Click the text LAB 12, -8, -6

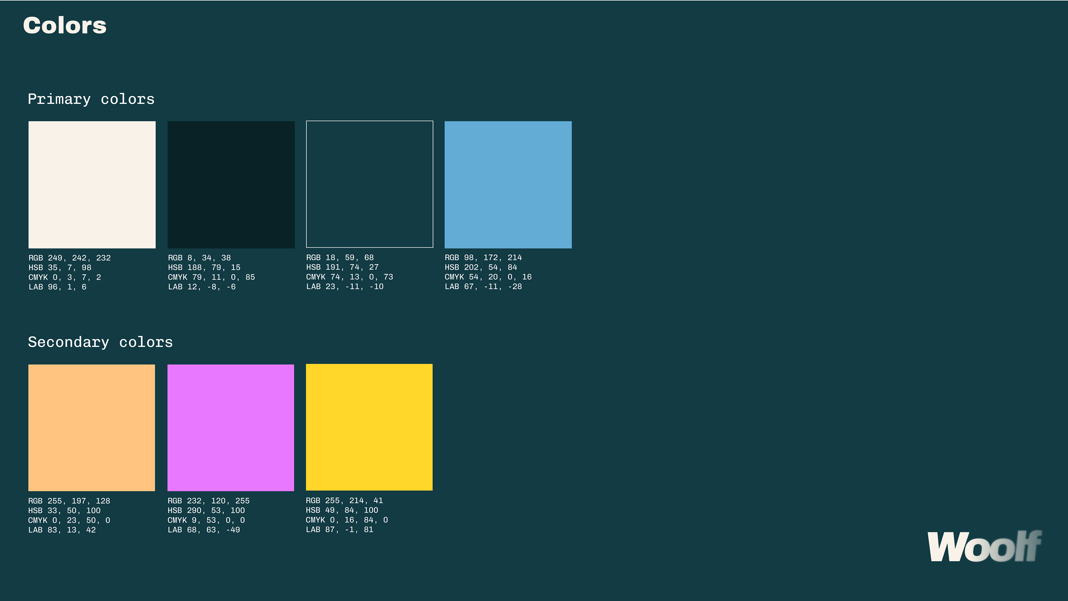(x=202, y=287)
